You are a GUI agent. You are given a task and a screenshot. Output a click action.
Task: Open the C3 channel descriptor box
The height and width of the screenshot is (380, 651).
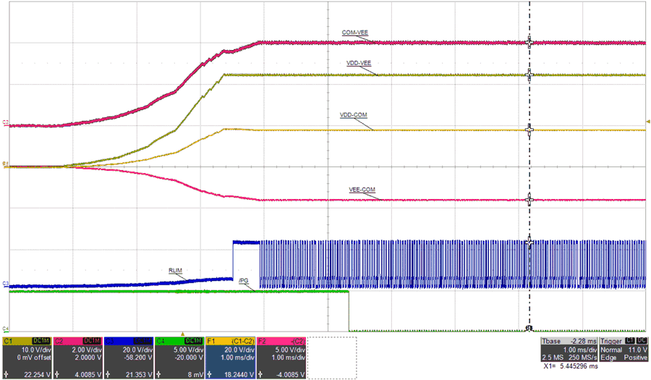click(129, 358)
